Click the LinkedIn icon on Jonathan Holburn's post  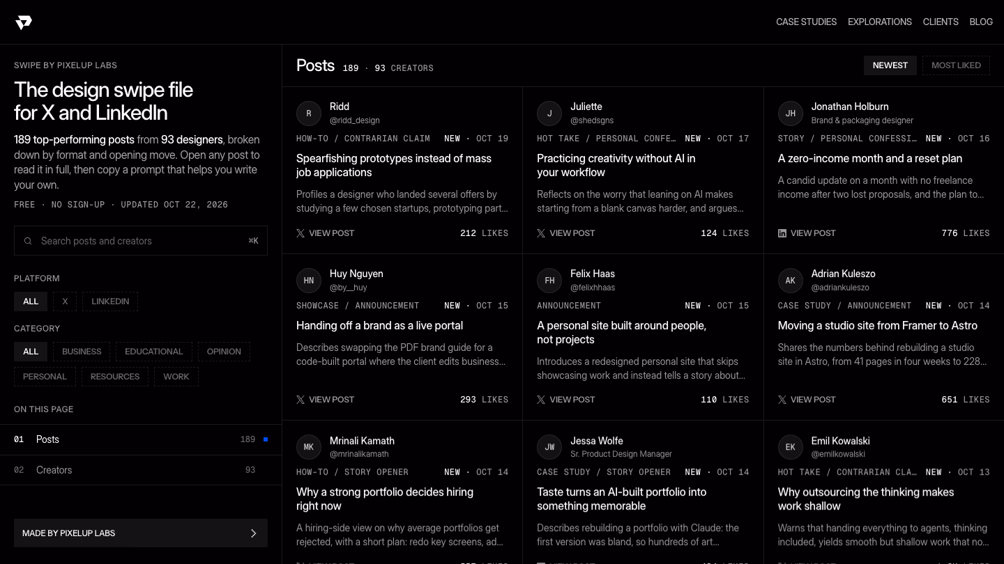point(782,233)
